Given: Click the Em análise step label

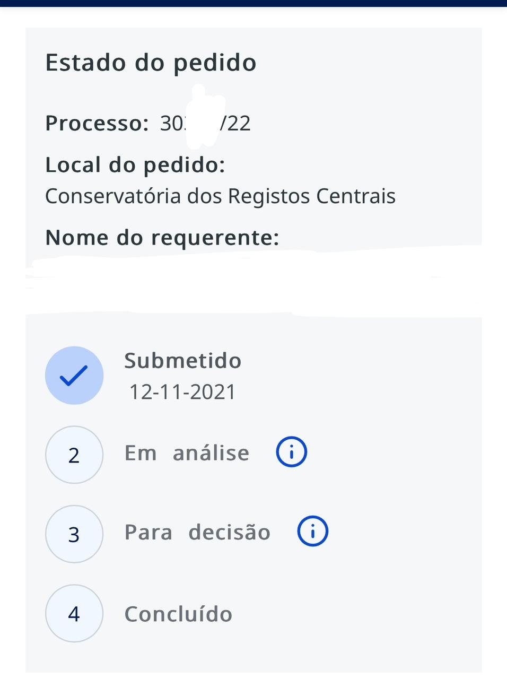Looking at the screenshot, I should point(187,453).
